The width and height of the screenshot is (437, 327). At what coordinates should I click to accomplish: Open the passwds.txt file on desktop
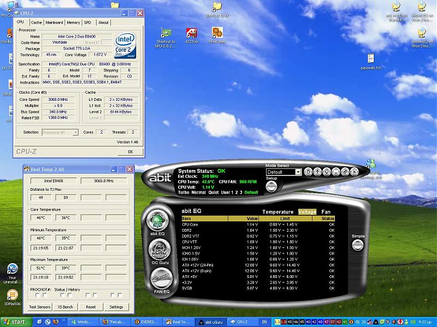click(371, 62)
